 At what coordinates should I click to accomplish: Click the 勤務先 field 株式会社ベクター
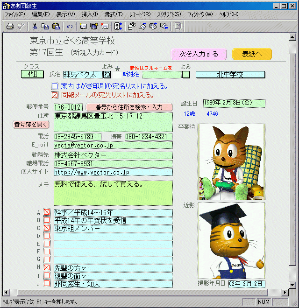(x=113, y=155)
